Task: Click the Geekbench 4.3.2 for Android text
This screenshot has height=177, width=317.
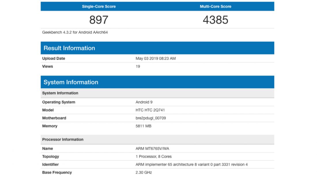Action: point(75,32)
